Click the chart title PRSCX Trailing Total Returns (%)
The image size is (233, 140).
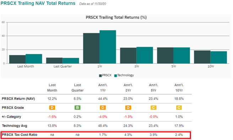pyautogui.click(x=116, y=17)
